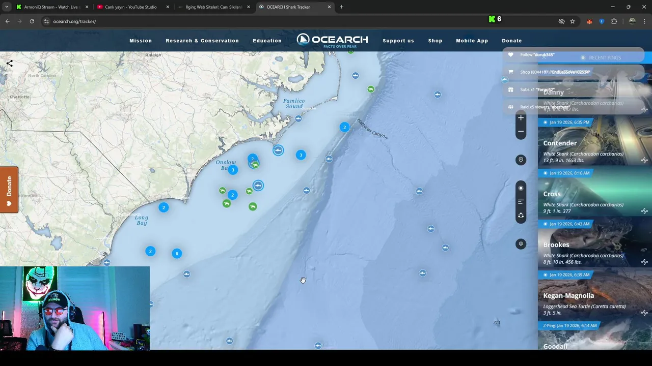Open the Cross shark card
Screen dimensions: 652x366
pyautogui.click(x=595, y=193)
